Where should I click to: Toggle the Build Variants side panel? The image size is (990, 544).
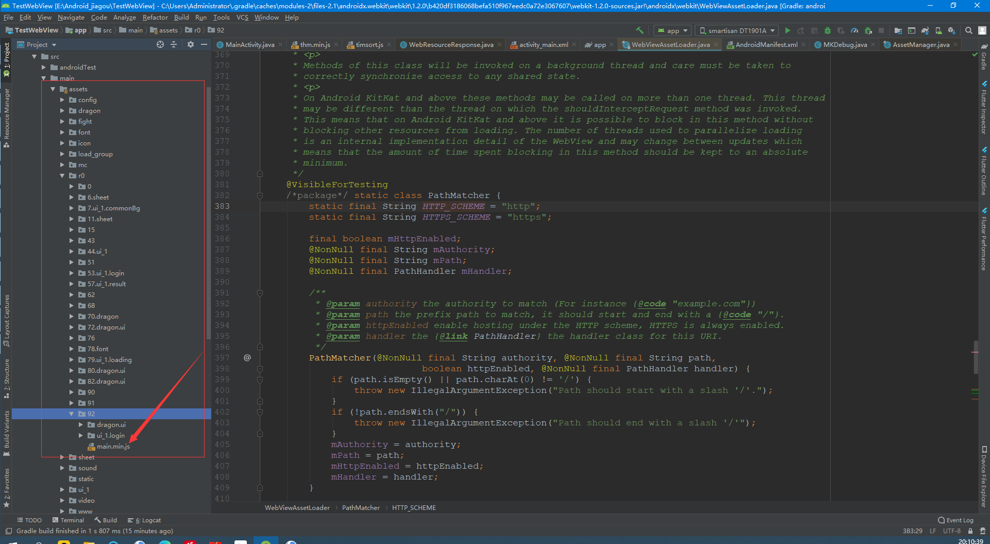(6, 433)
